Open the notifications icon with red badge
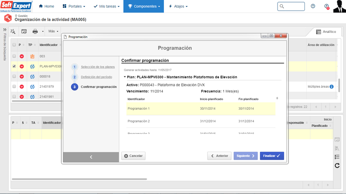 tap(327, 6)
